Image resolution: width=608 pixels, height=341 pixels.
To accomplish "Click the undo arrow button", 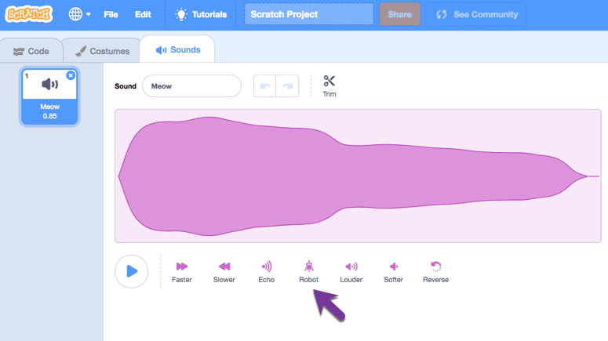I will [265, 86].
